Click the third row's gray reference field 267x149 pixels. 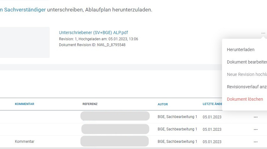point(115,141)
